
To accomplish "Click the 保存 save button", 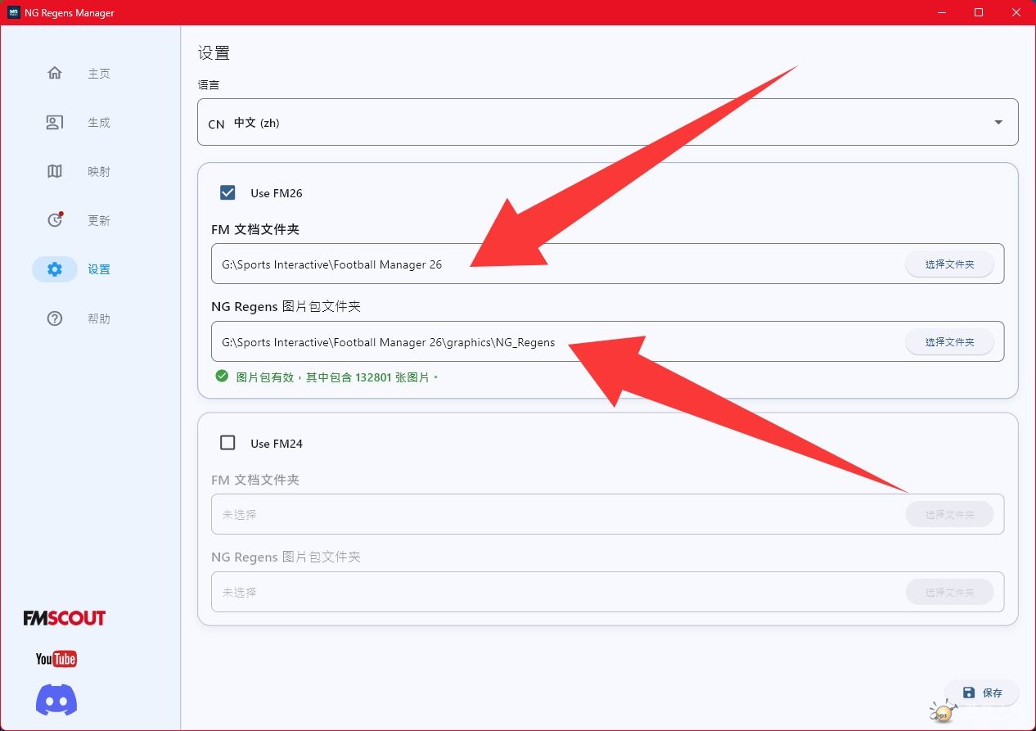I will tap(981, 693).
